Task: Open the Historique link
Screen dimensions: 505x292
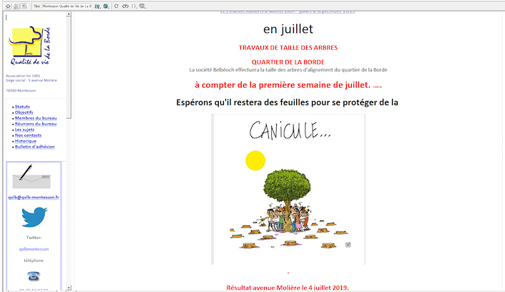Action: 26,141
